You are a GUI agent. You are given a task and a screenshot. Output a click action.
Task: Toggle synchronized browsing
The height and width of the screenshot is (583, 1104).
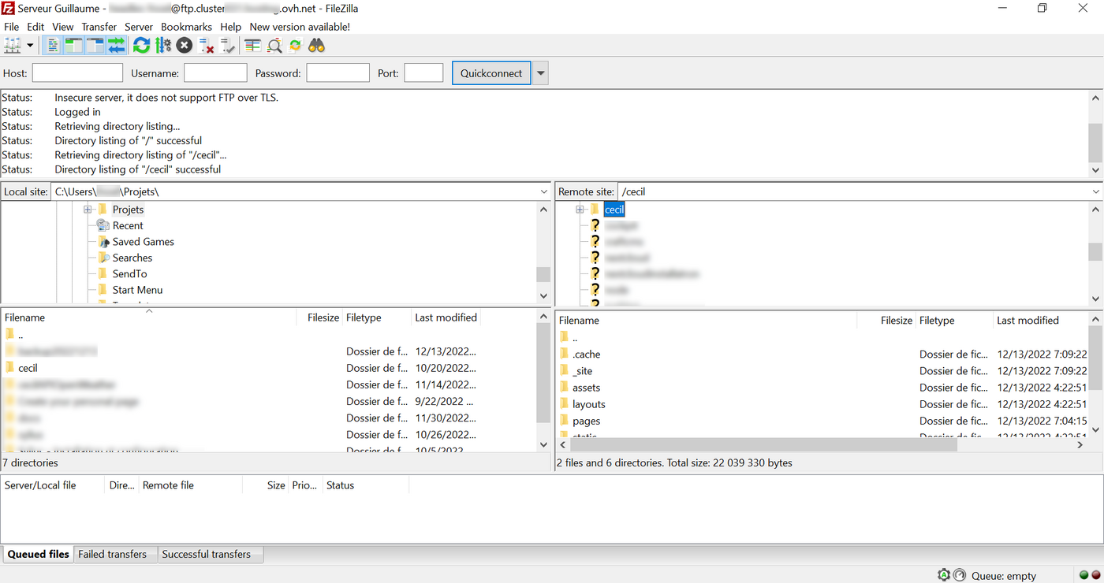(x=294, y=45)
